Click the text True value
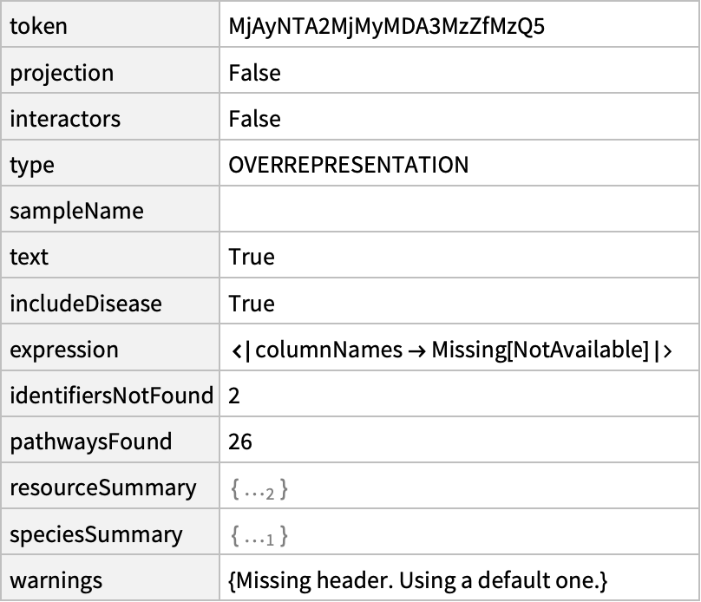 pos(252,258)
